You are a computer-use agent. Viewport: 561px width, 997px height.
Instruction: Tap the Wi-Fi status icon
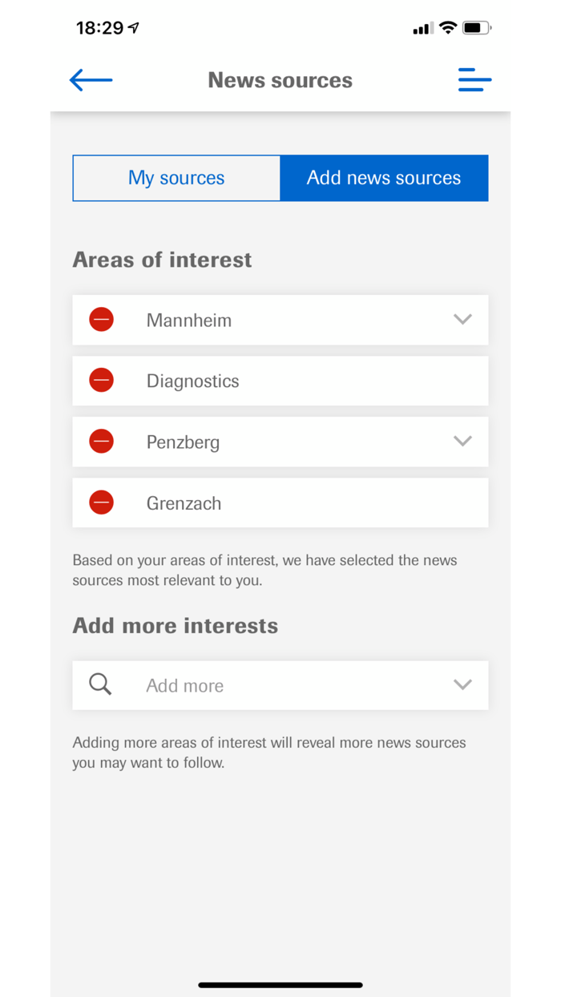pos(448,28)
